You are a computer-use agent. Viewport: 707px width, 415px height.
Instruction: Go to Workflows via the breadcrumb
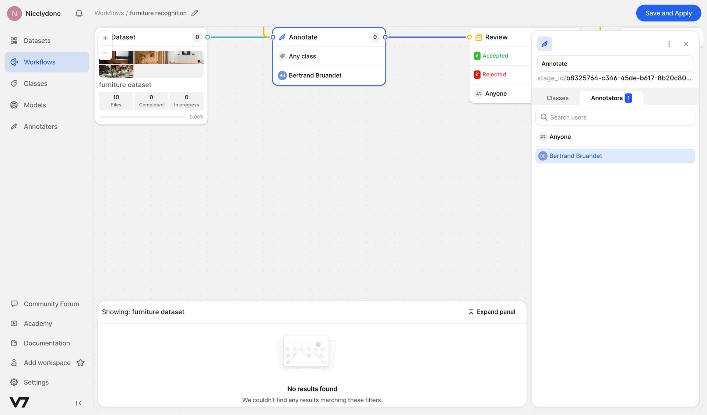click(109, 13)
